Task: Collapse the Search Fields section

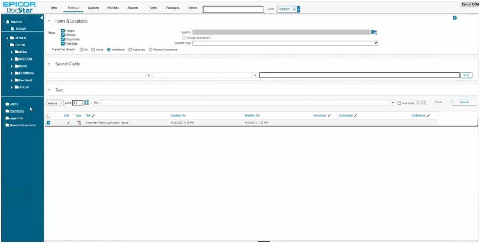Action: 49,64
